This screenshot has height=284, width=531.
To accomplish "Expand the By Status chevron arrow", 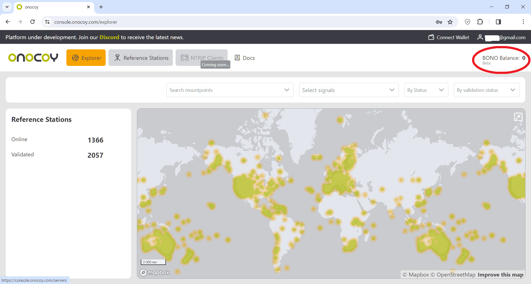I will 441,90.
